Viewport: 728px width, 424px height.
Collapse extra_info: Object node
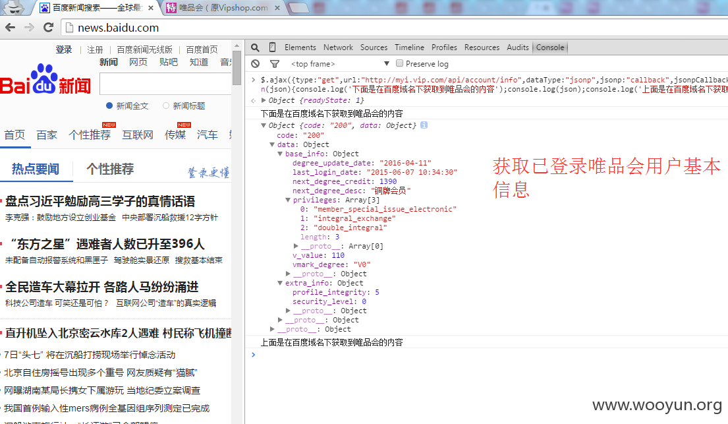point(280,283)
